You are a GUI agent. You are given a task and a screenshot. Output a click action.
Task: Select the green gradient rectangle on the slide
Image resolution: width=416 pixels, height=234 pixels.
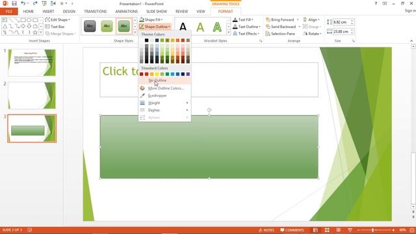coord(209,147)
